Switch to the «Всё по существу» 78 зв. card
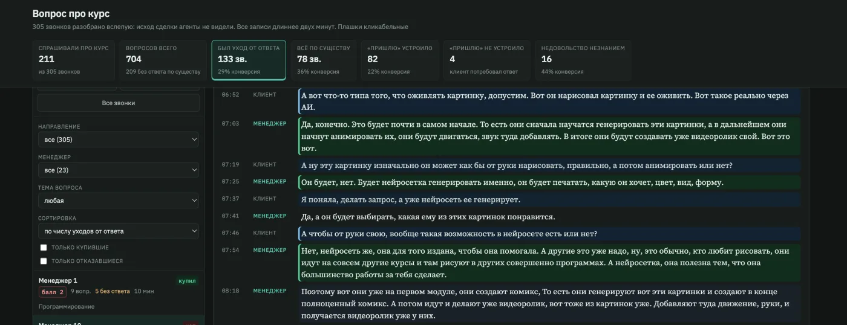The width and height of the screenshot is (847, 325). click(324, 60)
